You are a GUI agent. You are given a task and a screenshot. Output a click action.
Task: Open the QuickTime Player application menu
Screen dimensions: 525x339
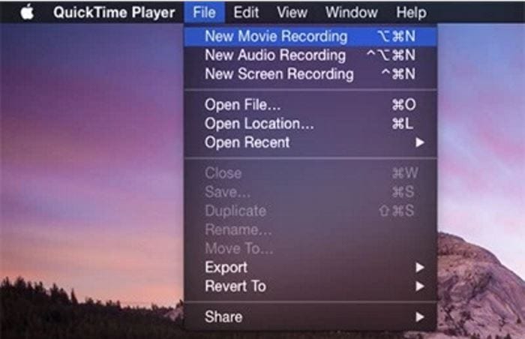114,13
